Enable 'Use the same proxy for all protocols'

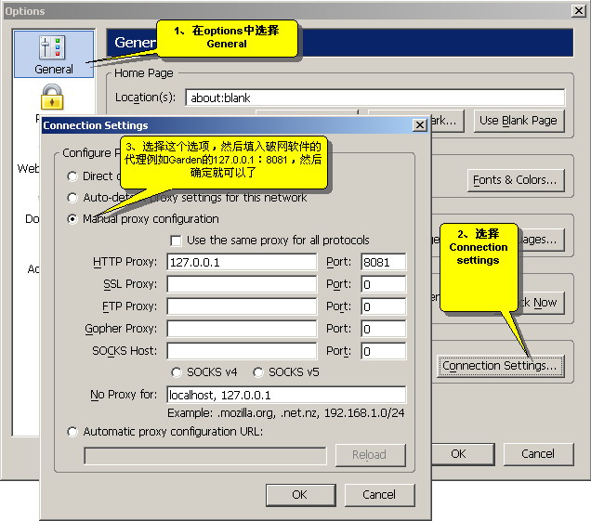pos(176,241)
